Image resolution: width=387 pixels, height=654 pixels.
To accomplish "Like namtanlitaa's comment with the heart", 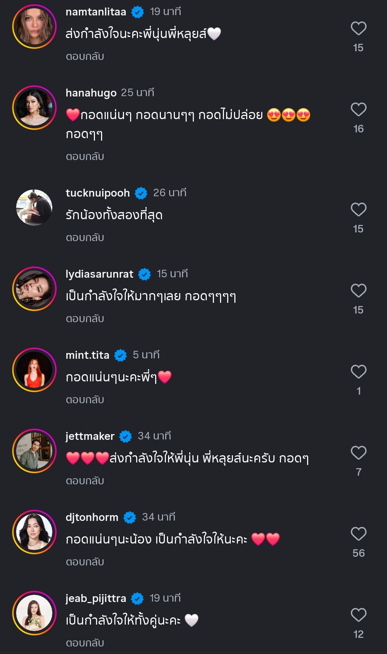I will point(358,29).
